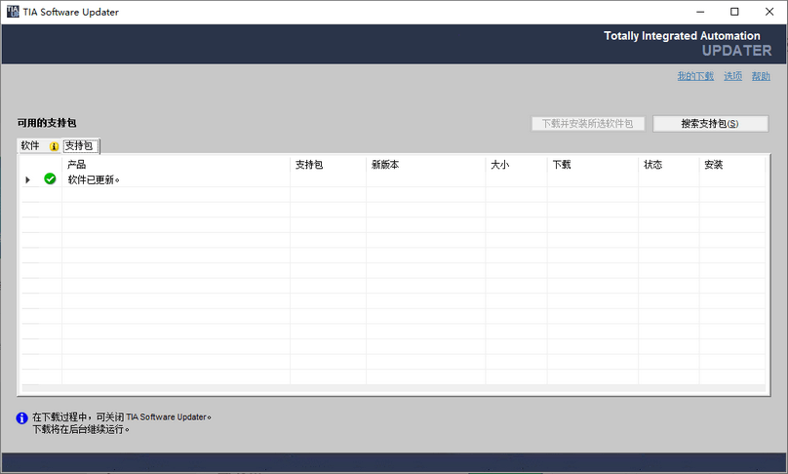Screen dimensions: 788x474
Task: Click the 状态 column header
Action: [653, 165]
